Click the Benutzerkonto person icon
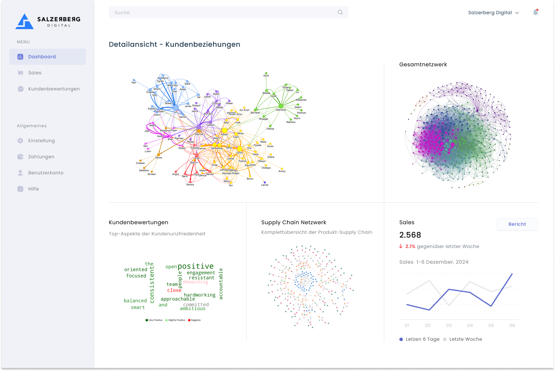 [x=20, y=173]
